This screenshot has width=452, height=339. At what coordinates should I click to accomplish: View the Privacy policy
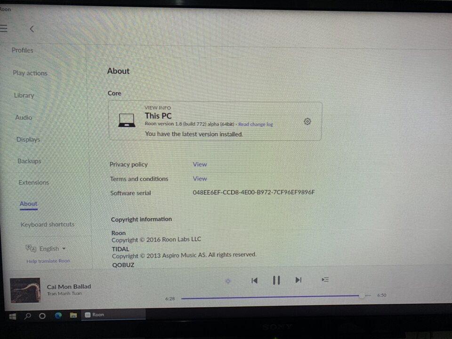tap(200, 164)
